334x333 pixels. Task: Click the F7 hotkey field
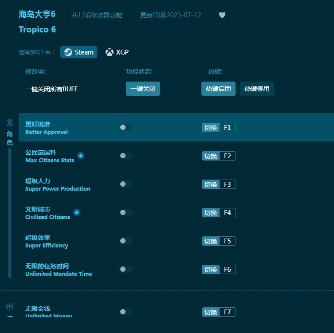[228, 312]
